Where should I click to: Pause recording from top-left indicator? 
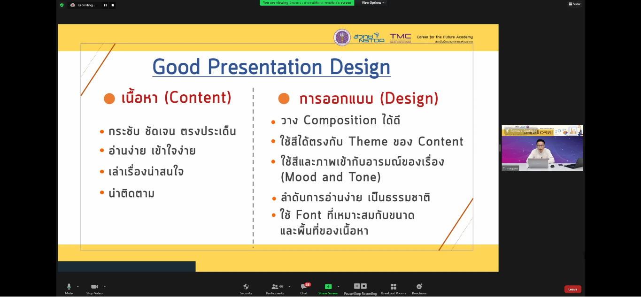click(105, 5)
